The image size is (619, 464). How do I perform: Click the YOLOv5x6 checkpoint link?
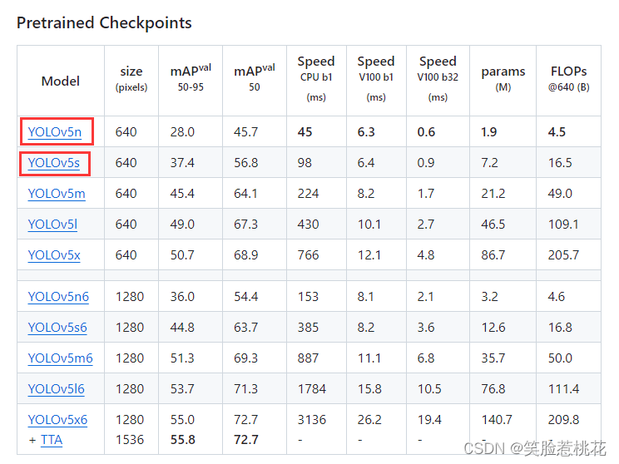pos(57,419)
